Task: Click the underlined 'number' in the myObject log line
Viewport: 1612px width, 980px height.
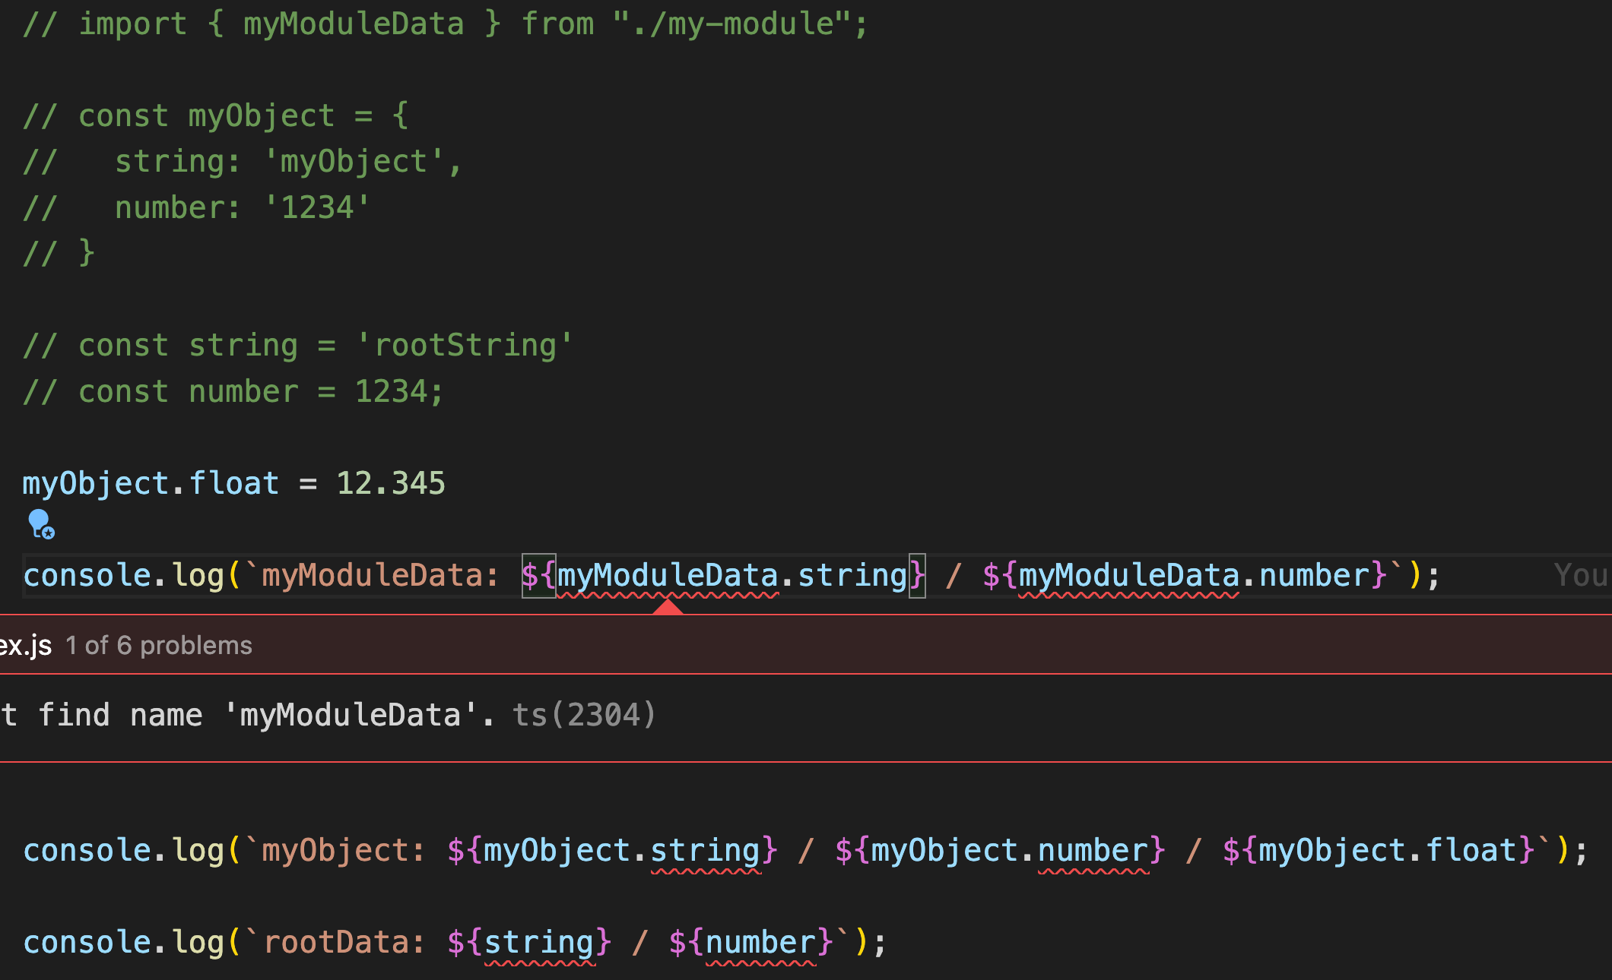Action: (1093, 850)
